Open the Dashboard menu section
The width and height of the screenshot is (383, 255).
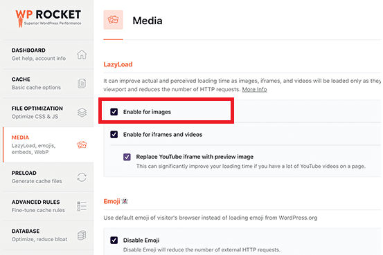[x=48, y=55]
